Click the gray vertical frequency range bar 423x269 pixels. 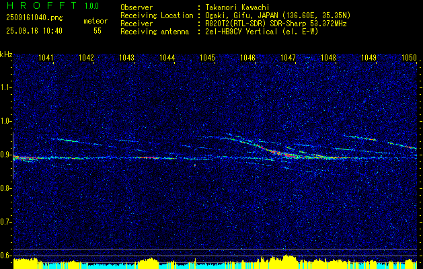click(x=13, y=155)
